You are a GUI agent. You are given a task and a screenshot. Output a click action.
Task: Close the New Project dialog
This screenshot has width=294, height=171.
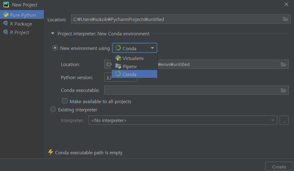pos(286,4)
